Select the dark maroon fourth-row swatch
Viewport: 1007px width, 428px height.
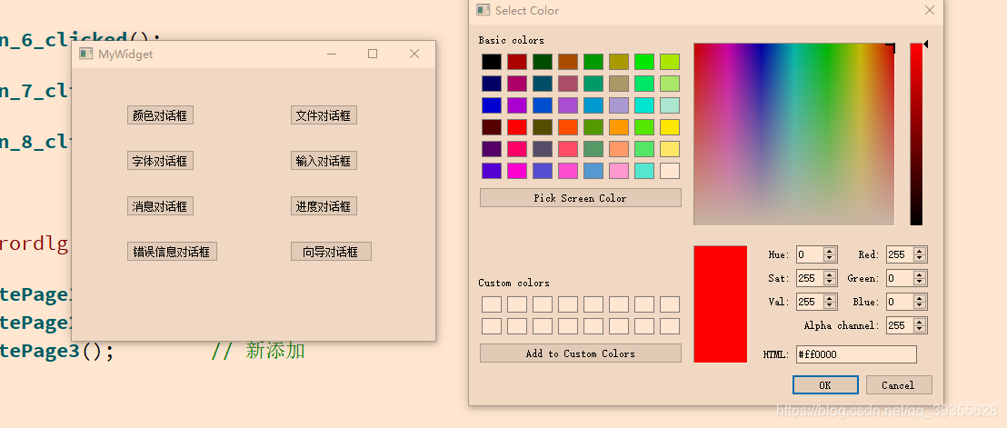492,127
